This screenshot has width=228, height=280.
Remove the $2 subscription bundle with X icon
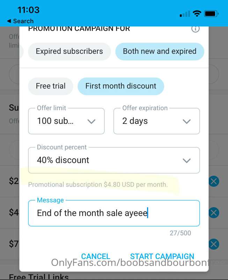214,181
